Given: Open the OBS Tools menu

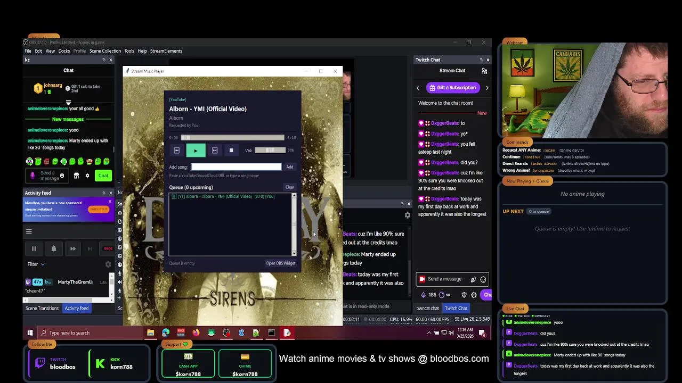Looking at the screenshot, I should click(x=129, y=51).
